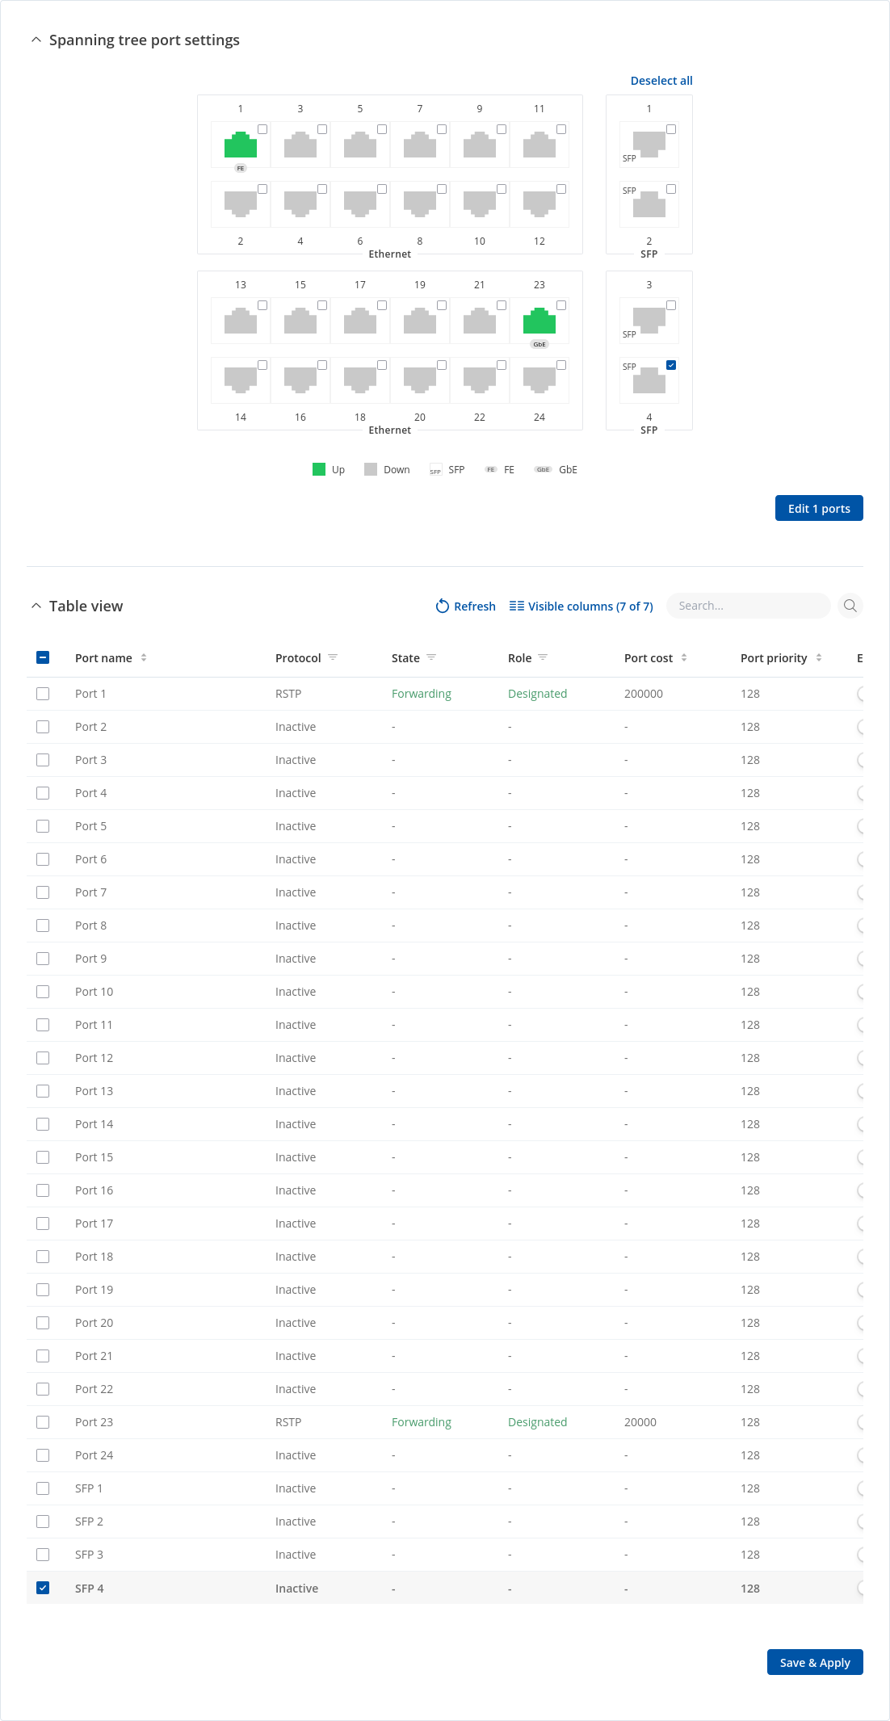This screenshot has width=890, height=1721.
Task: Click the Protocol column filter icon
Action: [333, 657]
